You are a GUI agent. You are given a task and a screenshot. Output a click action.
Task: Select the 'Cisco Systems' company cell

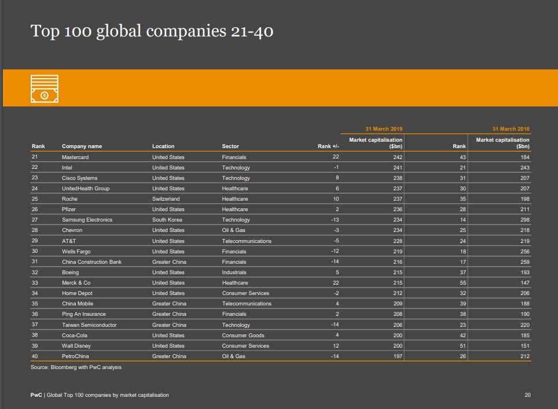[79, 178]
